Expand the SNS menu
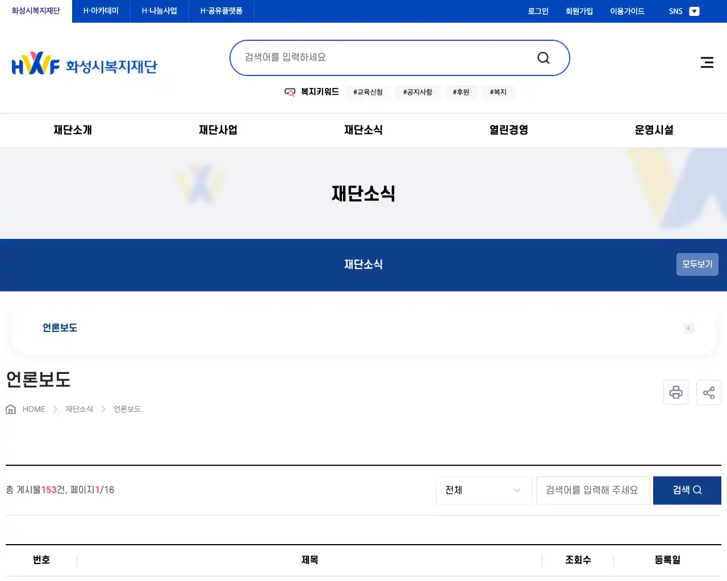Image resolution: width=727 pixels, height=581 pixels. pyautogui.click(x=676, y=11)
